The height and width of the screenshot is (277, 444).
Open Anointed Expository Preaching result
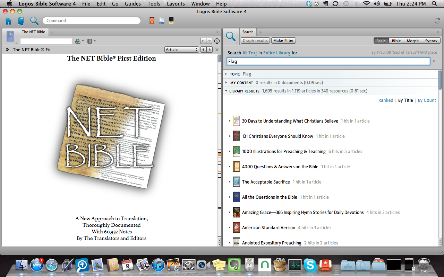coord(272,243)
